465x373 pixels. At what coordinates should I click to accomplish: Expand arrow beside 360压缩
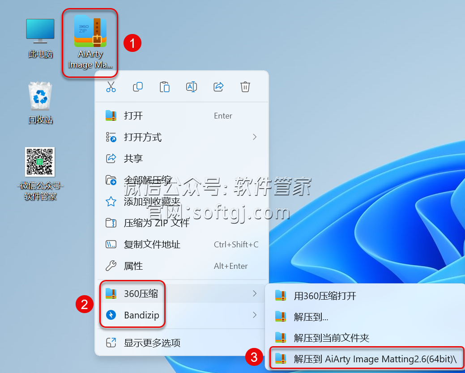pyautogui.click(x=255, y=293)
